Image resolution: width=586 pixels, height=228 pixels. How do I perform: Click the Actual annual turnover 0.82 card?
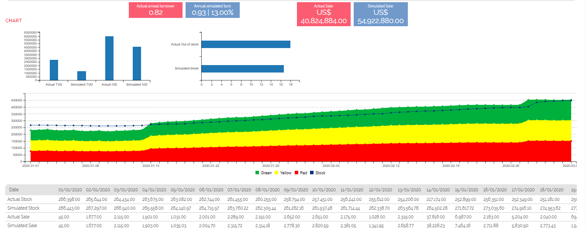click(156, 10)
